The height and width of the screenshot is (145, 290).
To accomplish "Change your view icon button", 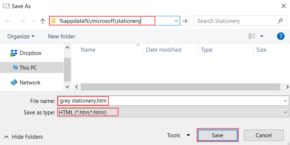I will click(252, 36).
